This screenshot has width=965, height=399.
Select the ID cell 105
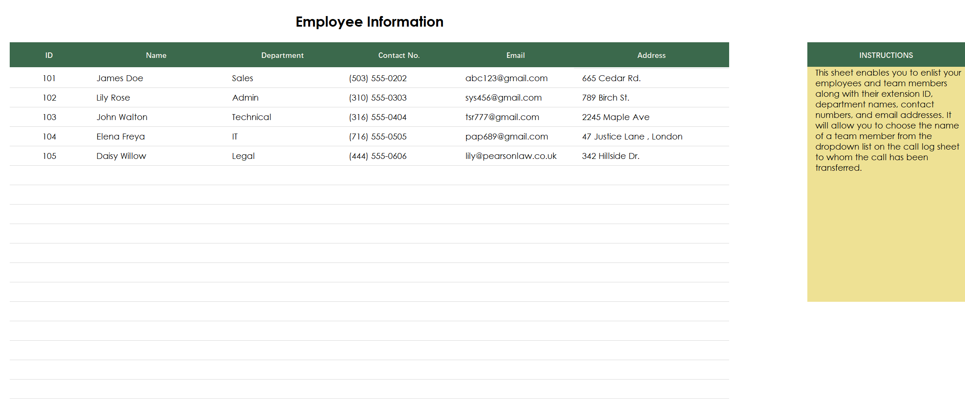tap(49, 156)
